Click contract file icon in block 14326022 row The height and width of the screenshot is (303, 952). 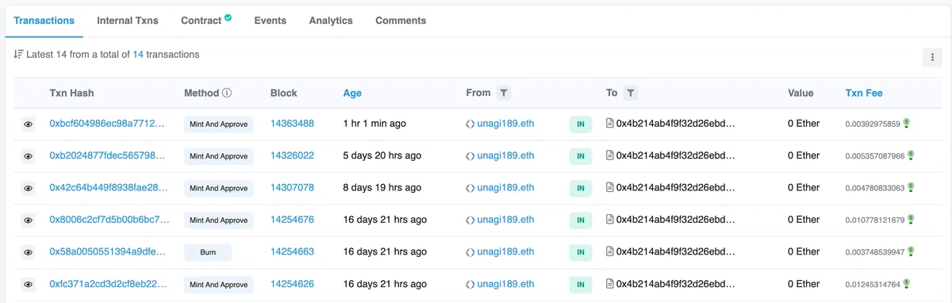(609, 155)
